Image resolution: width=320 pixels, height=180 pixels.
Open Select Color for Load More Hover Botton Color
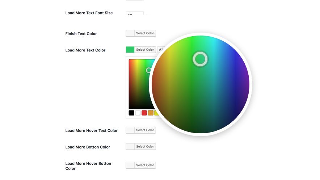145,165
